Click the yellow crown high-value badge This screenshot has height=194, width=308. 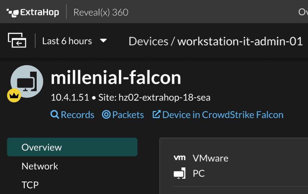[14, 95]
